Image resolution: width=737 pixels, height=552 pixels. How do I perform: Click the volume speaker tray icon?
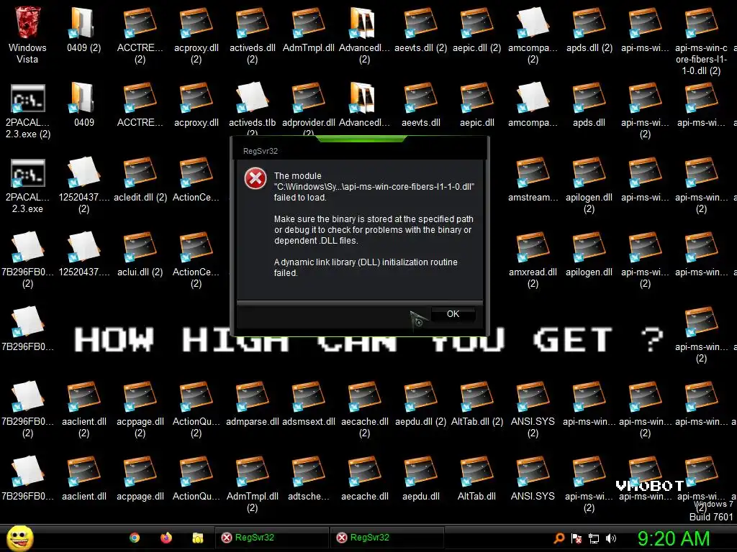[611, 538]
